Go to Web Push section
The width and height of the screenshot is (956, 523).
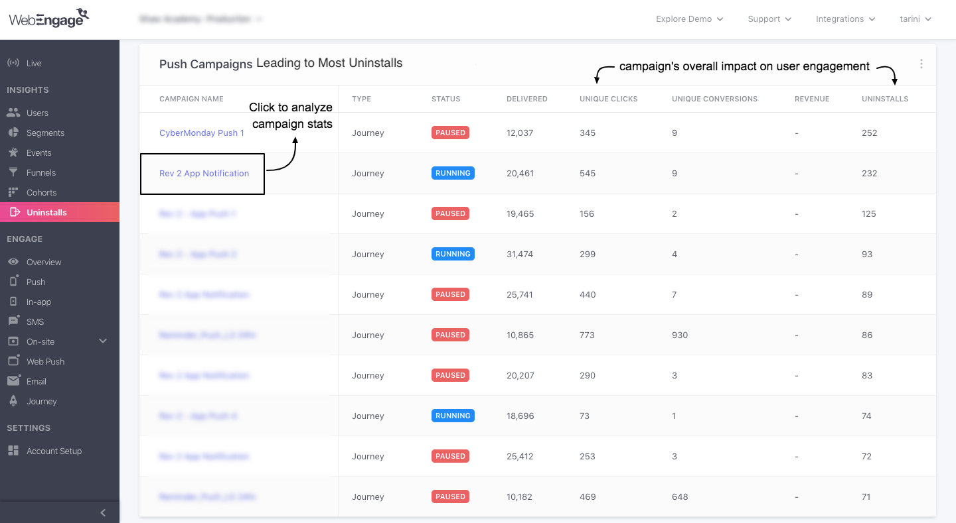click(46, 361)
